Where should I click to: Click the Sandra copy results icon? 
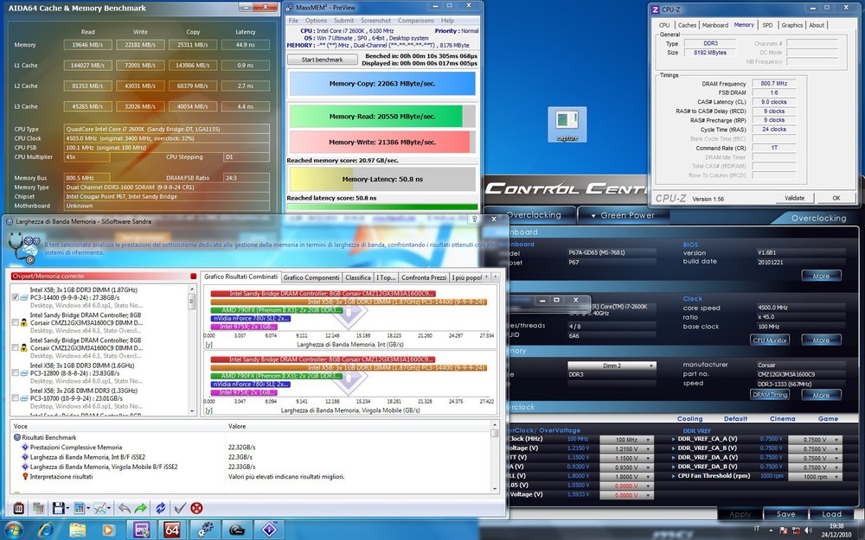[39, 508]
